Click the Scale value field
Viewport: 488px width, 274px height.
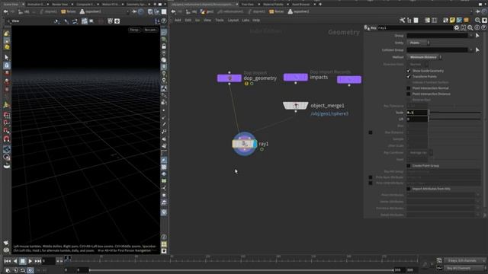point(417,113)
